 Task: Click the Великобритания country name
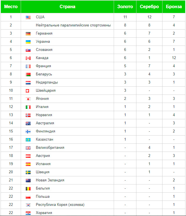(x=50, y=148)
